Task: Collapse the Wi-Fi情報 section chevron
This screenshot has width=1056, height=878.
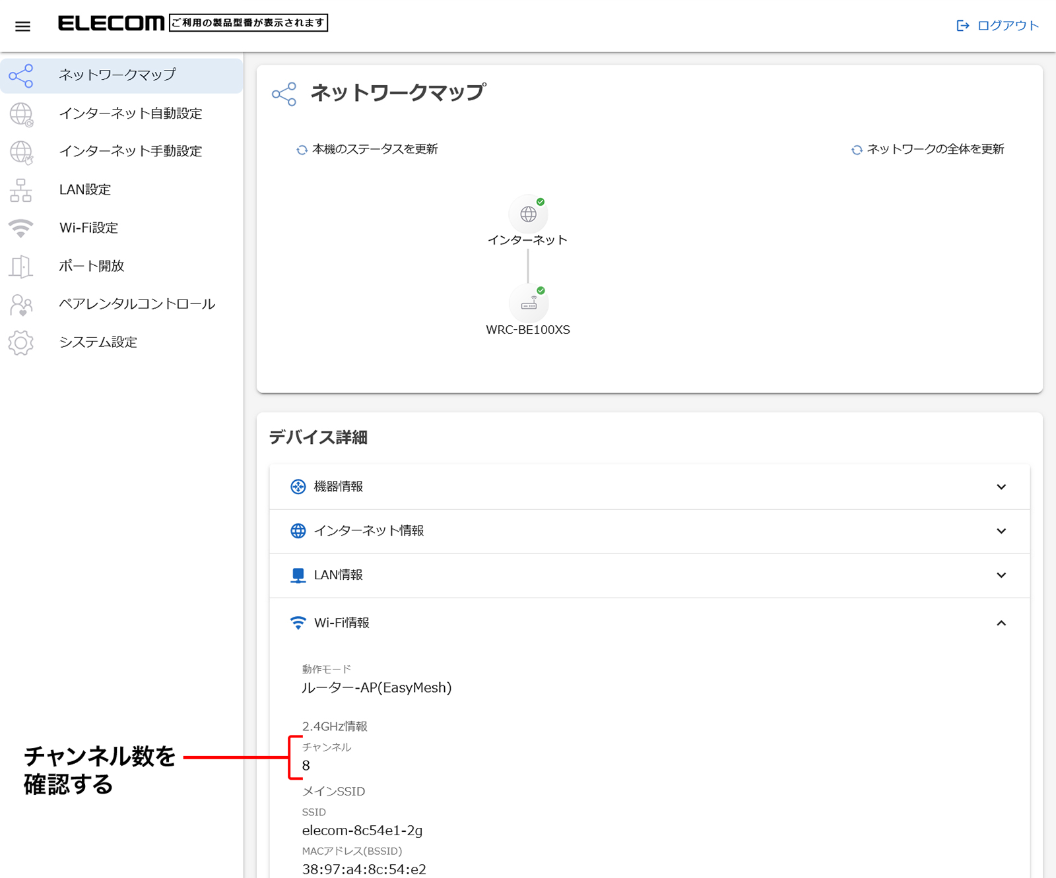Action: (1001, 623)
